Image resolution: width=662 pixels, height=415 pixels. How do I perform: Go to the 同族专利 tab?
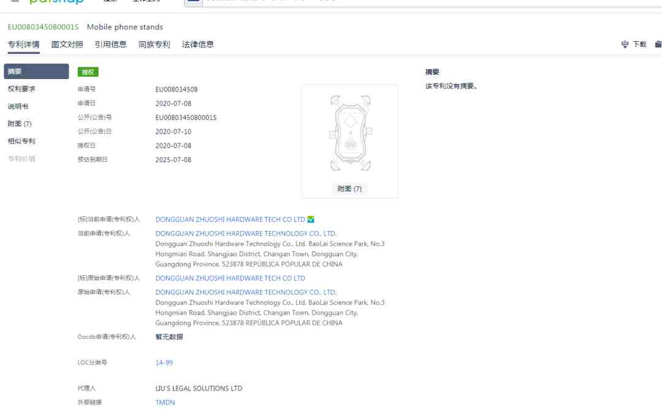coord(154,44)
